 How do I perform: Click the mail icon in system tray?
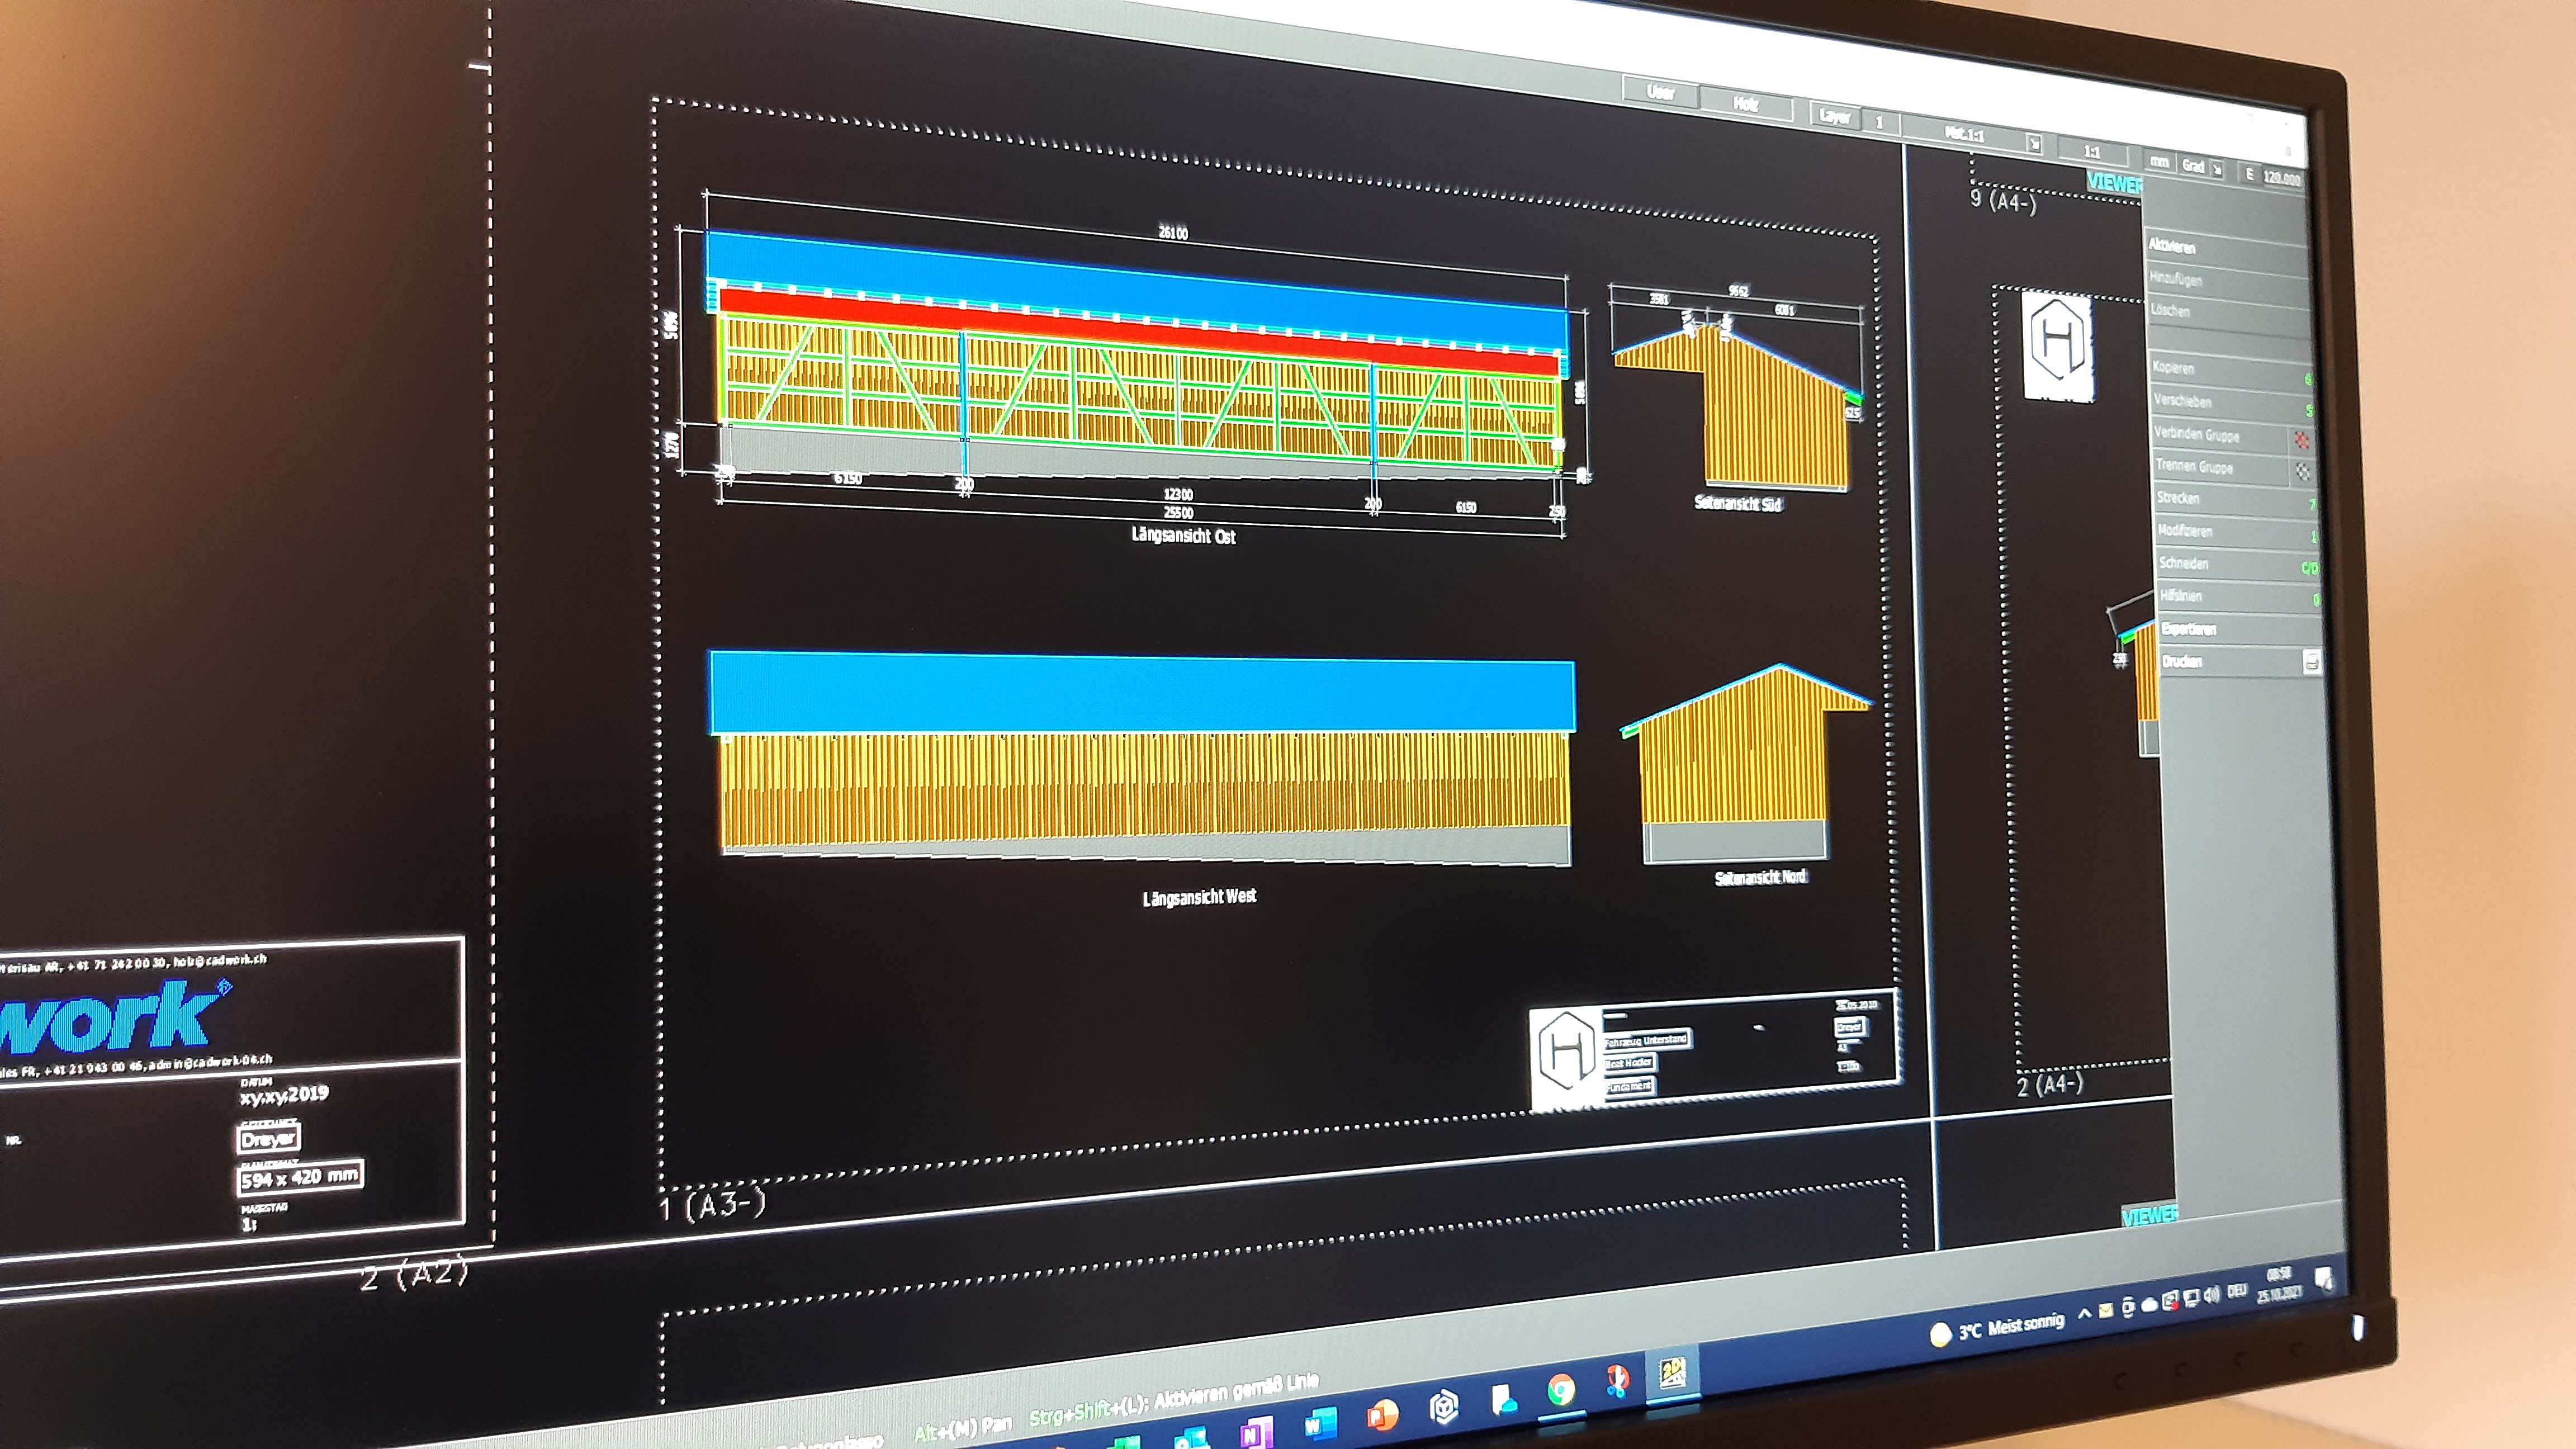point(2106,1311)
